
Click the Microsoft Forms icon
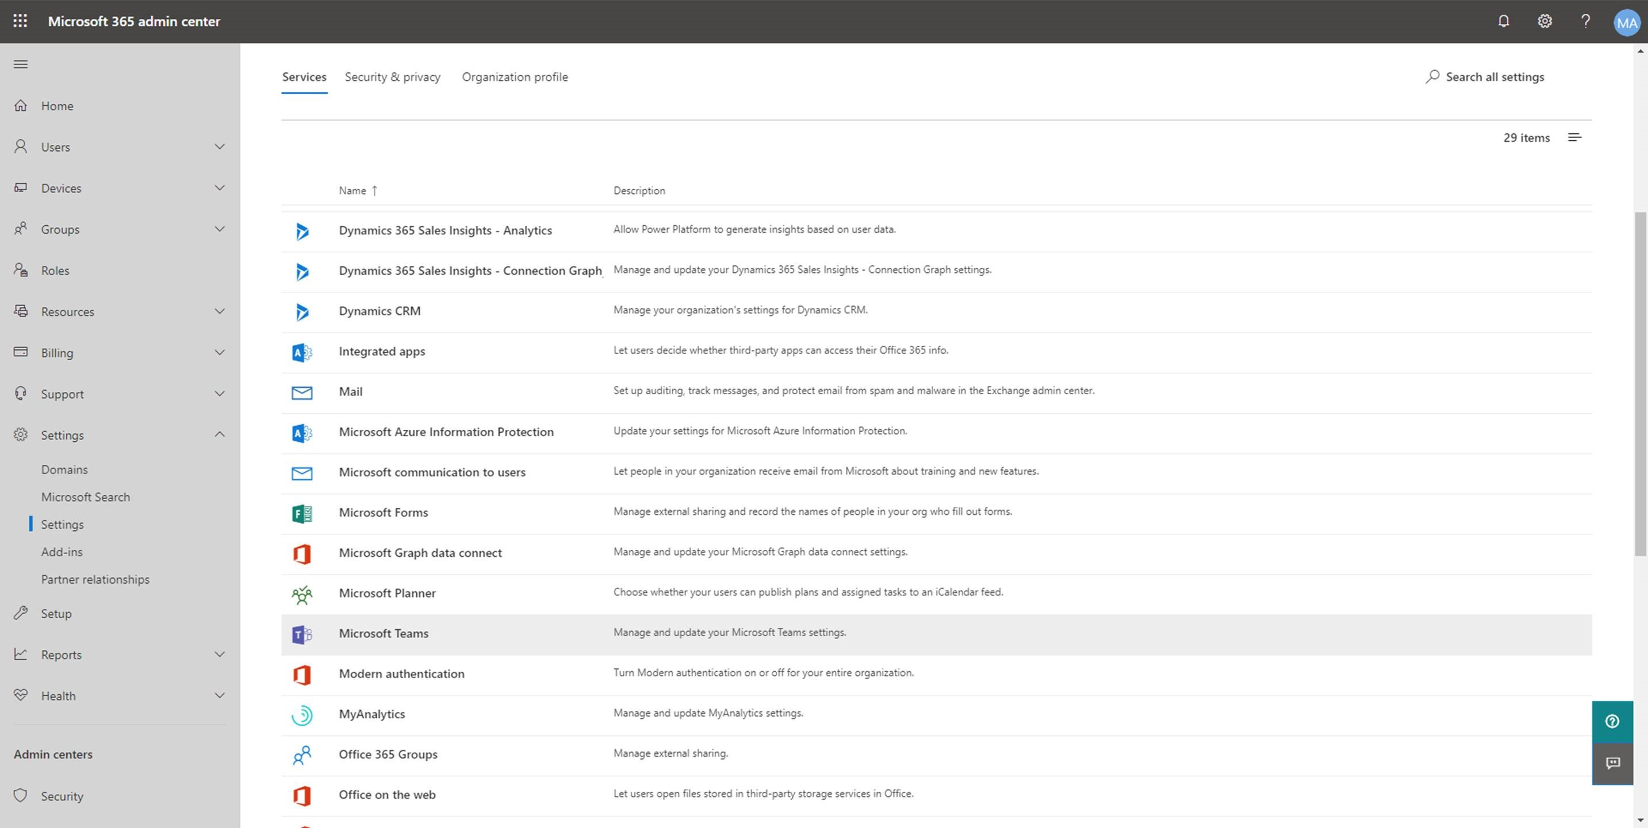[301, 512]
